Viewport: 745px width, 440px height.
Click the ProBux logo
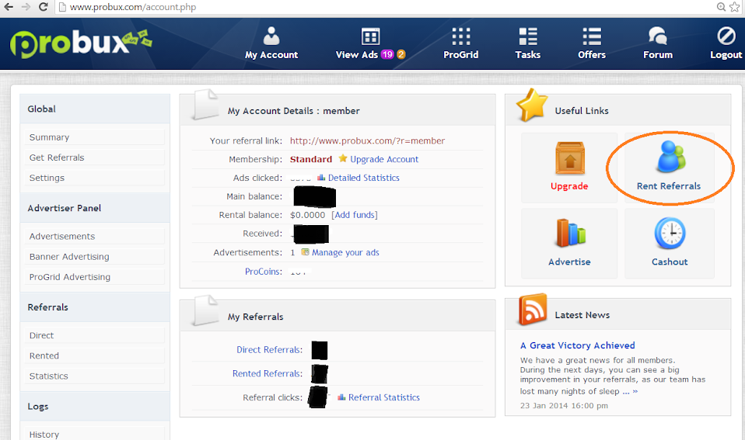click(x=81, y=43)
